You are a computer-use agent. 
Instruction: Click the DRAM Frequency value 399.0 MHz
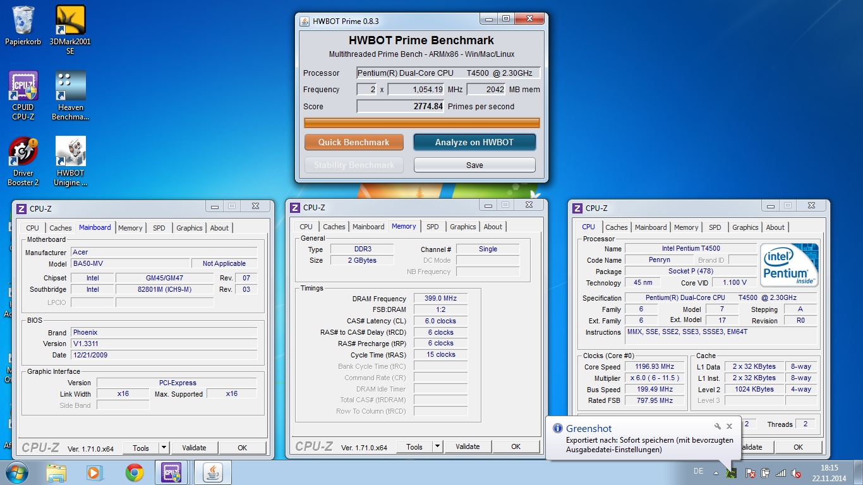coord(440,299)
